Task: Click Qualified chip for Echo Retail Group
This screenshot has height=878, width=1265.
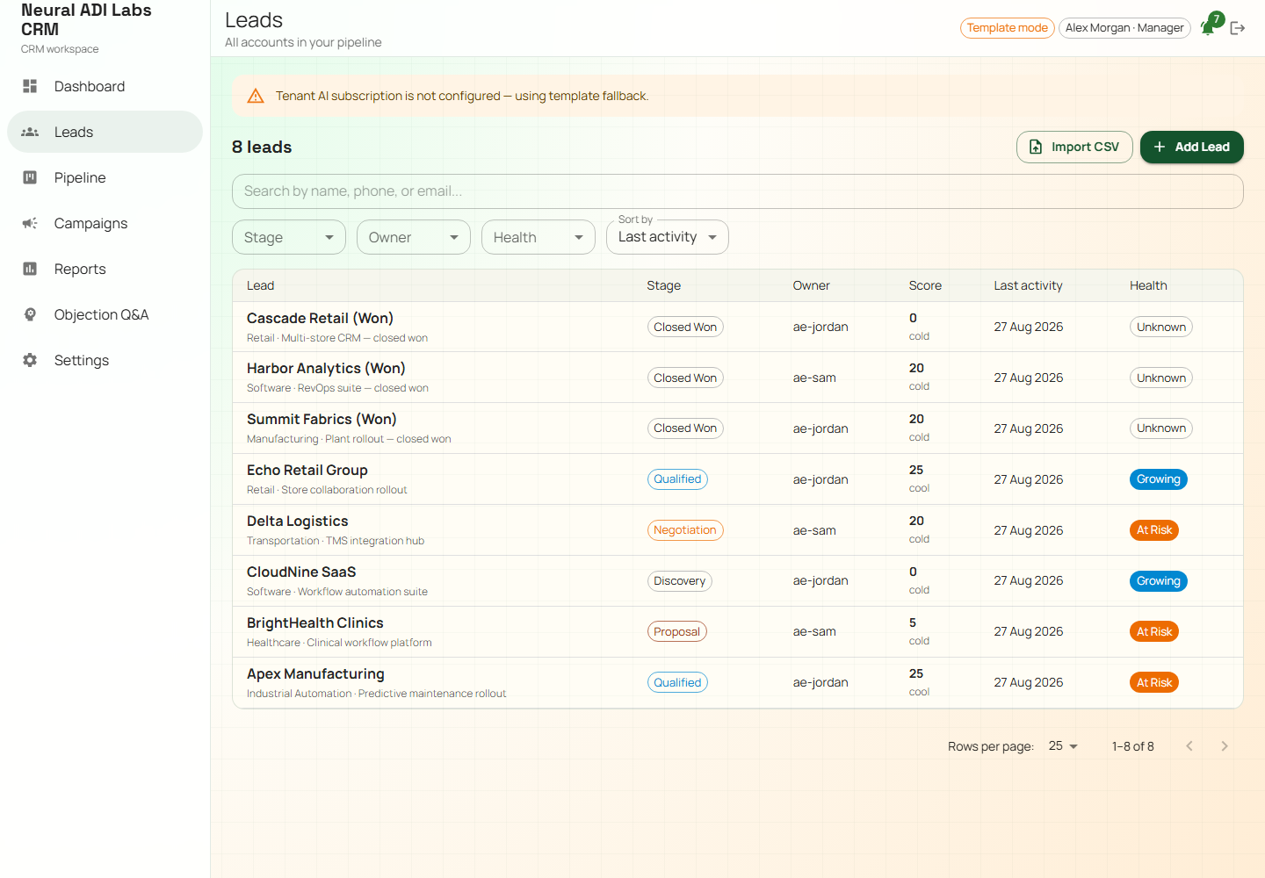Action: click(677, 479)
